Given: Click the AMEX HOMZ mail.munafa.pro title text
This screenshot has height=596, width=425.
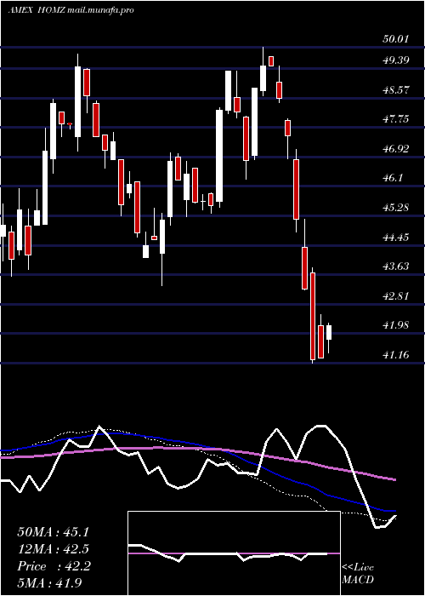Looking at the screenshot, I should (x=71, y=10).
